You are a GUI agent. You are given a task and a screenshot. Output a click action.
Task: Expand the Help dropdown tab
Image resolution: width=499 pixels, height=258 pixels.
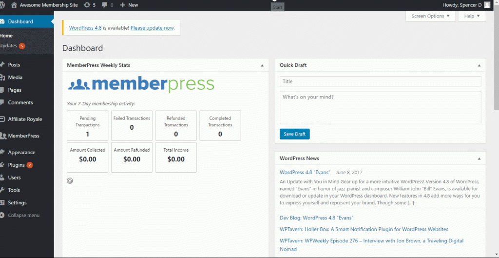pos(472,16)
